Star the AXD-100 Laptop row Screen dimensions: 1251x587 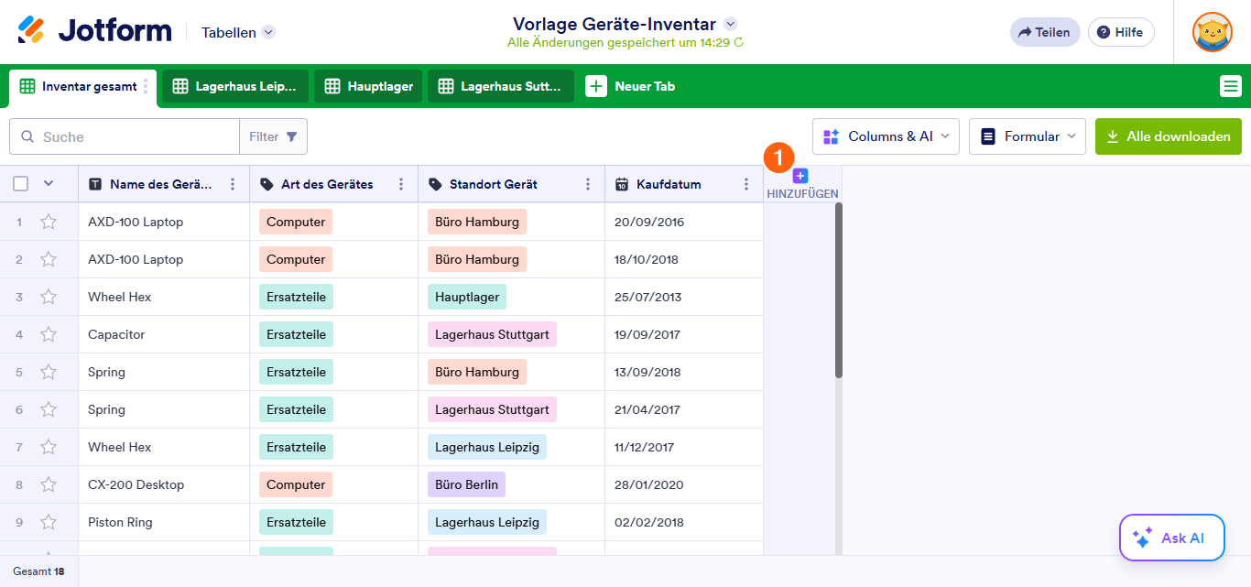tap(49, 221)
